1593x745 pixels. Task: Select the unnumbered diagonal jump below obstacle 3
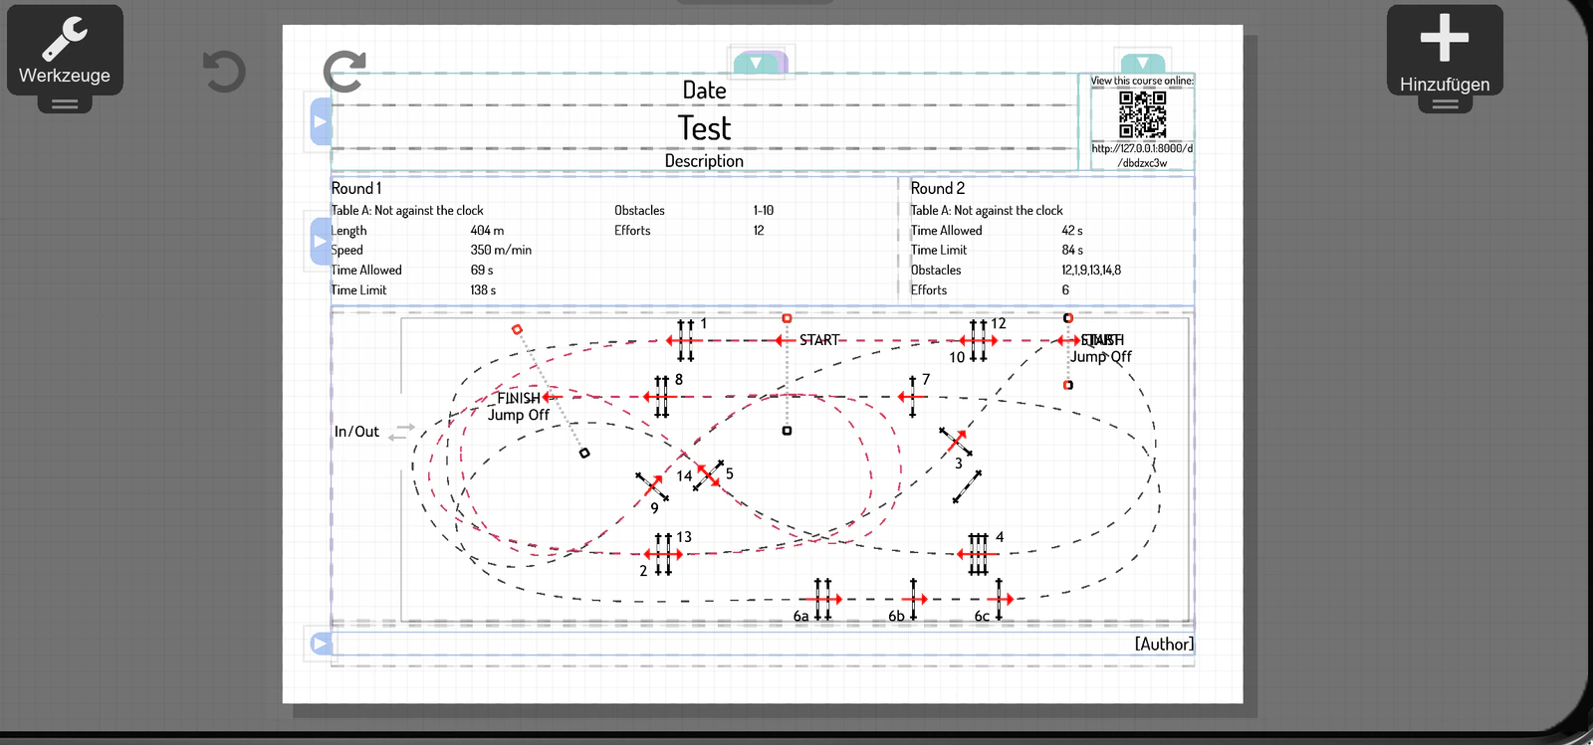tap(967, 486)
